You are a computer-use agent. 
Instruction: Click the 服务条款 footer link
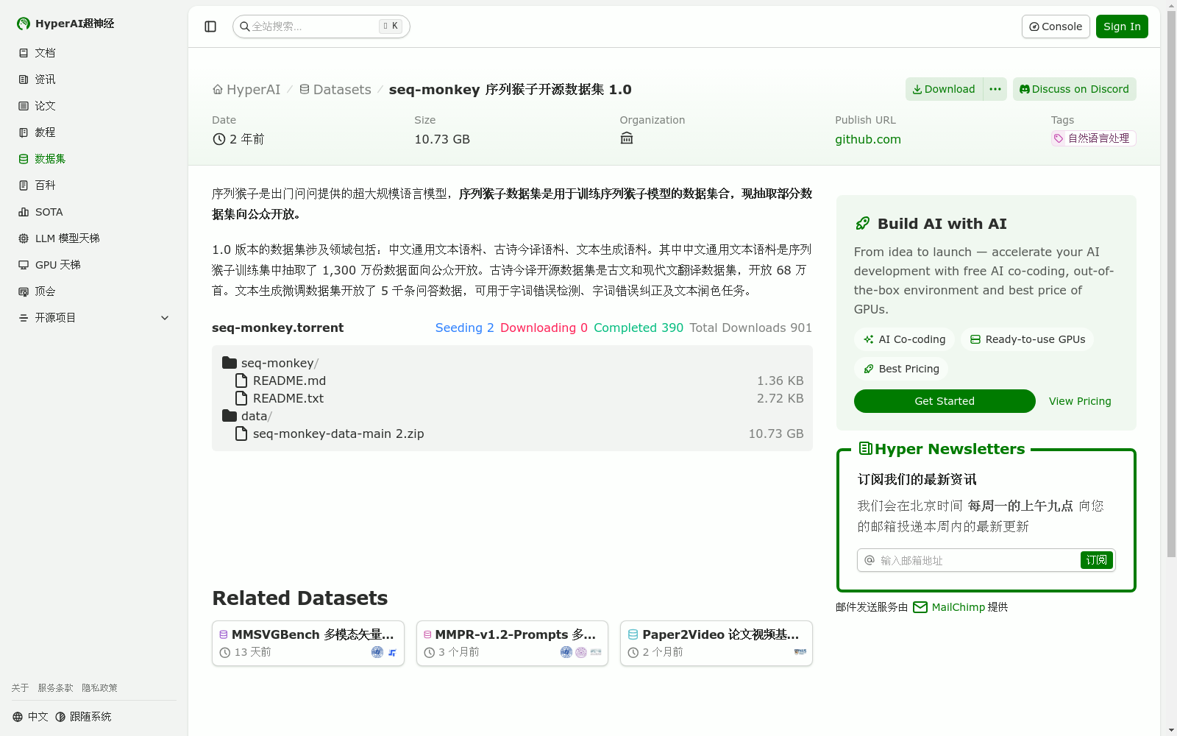point(55,688)
